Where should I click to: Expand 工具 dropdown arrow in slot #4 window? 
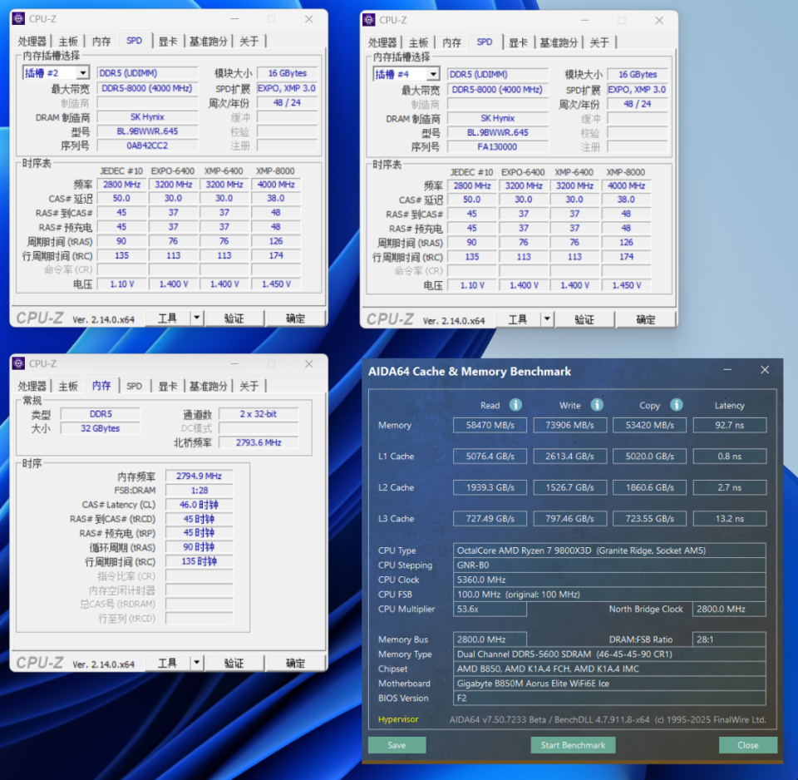[547, 319]
